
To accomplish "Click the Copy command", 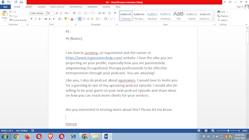I will [x=13, y=16].
